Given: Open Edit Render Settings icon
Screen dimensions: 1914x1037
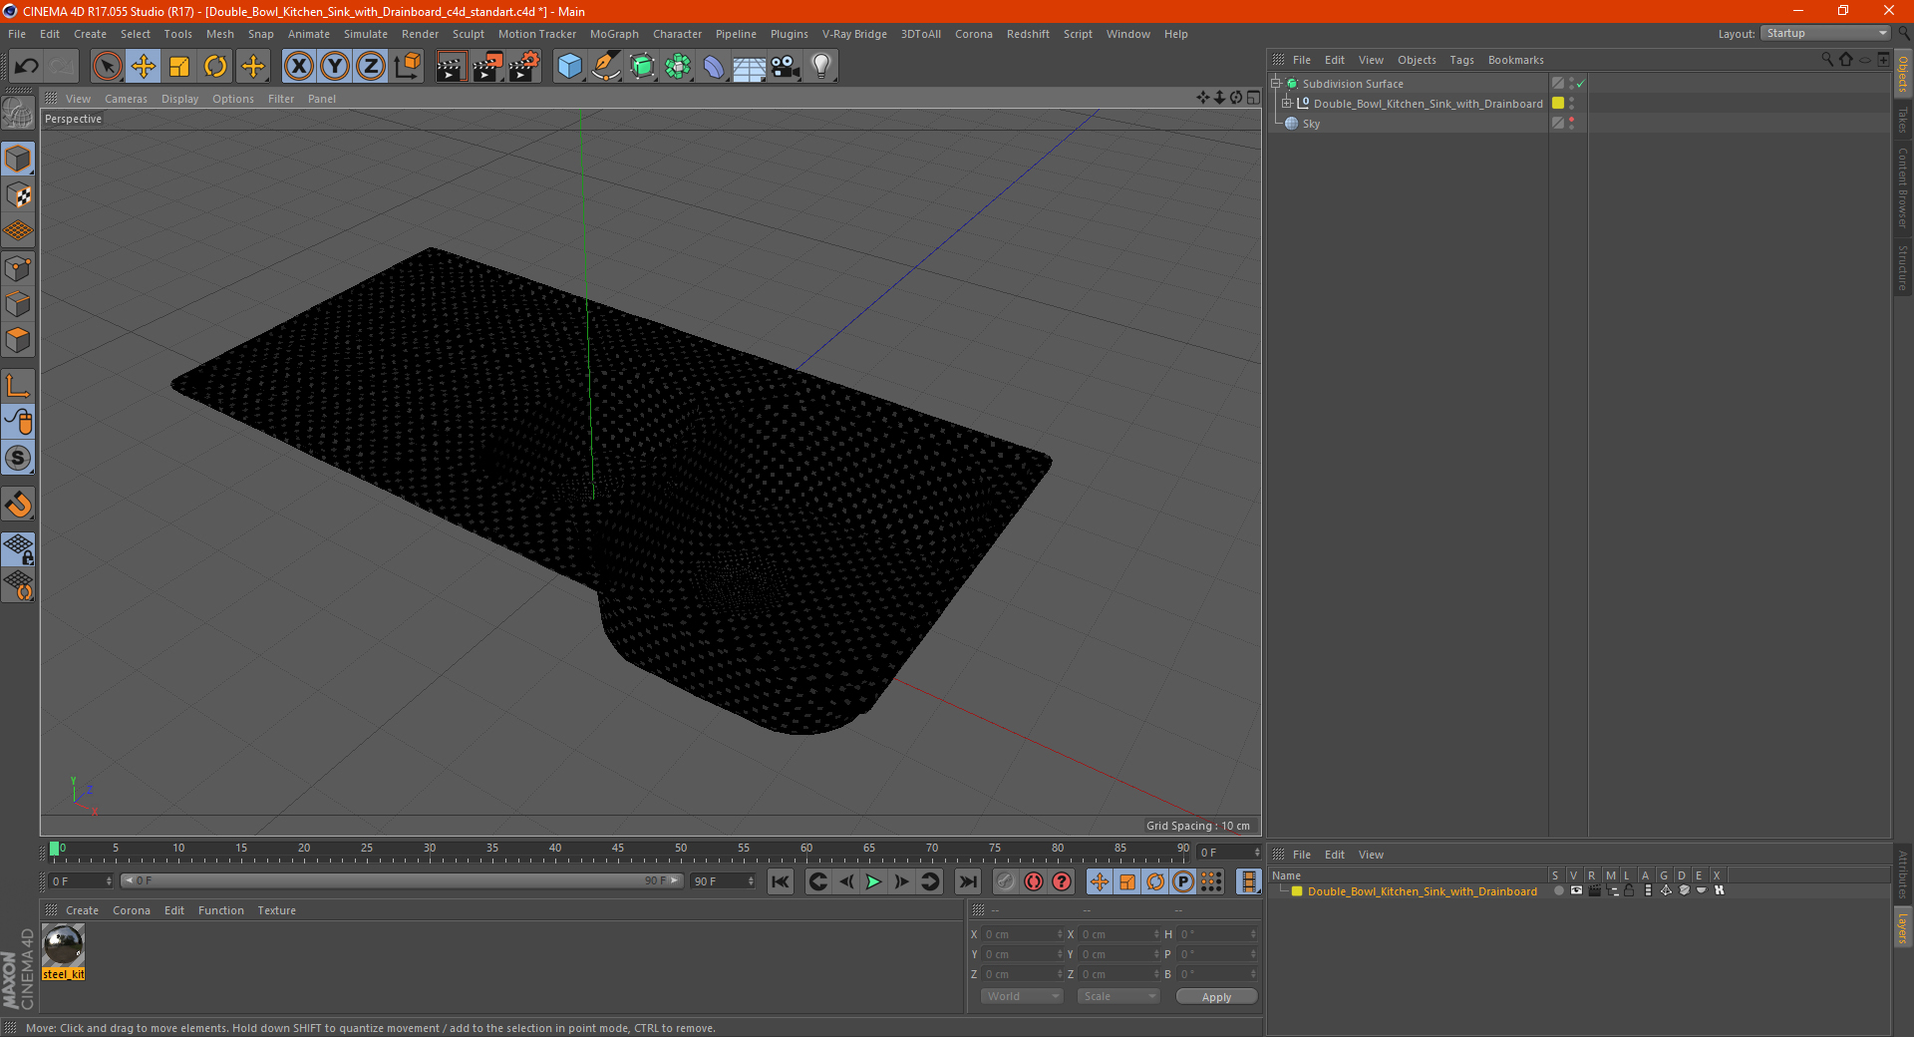Looking at the screenshot, I should pos(524,67).
